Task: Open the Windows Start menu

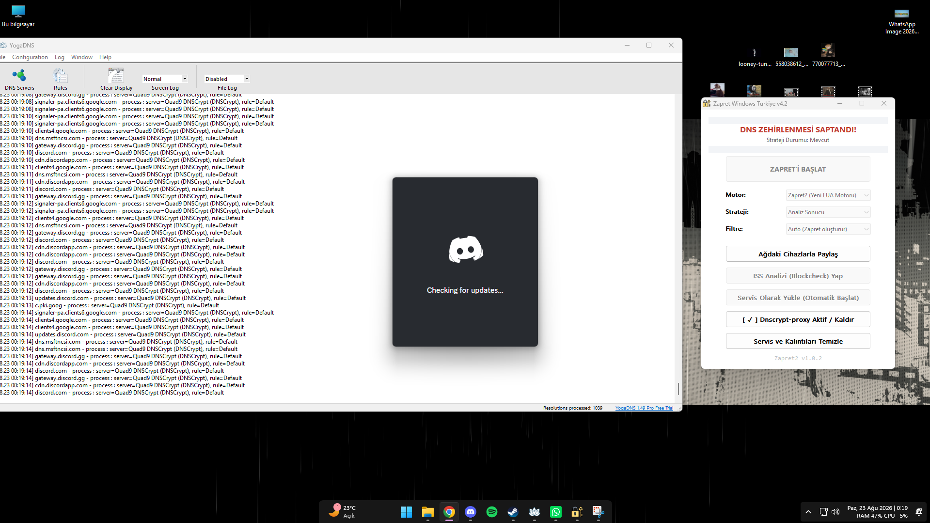Action: click(x=406, y=512)
